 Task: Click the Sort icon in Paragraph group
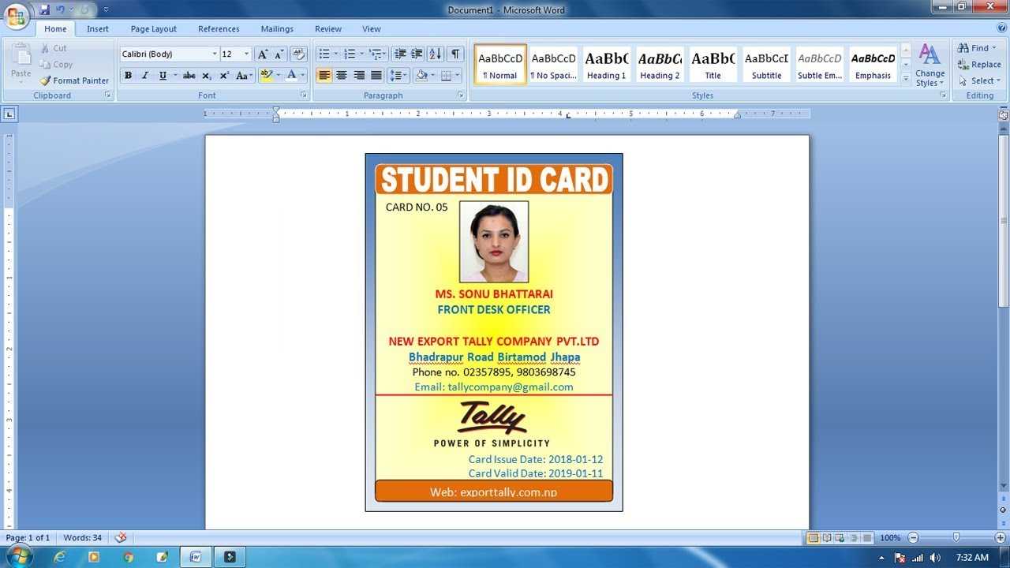(435, 54)
